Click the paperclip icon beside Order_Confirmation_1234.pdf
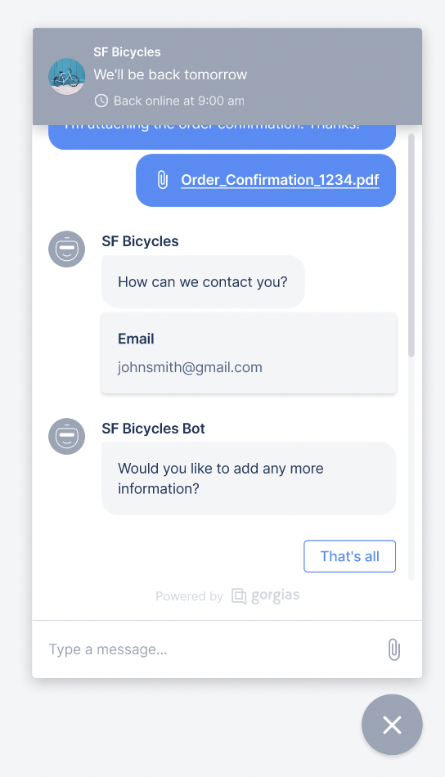Image resolution: width=445 pixels, height=777 pixels. pyautogui.click(x=163, y=180)
